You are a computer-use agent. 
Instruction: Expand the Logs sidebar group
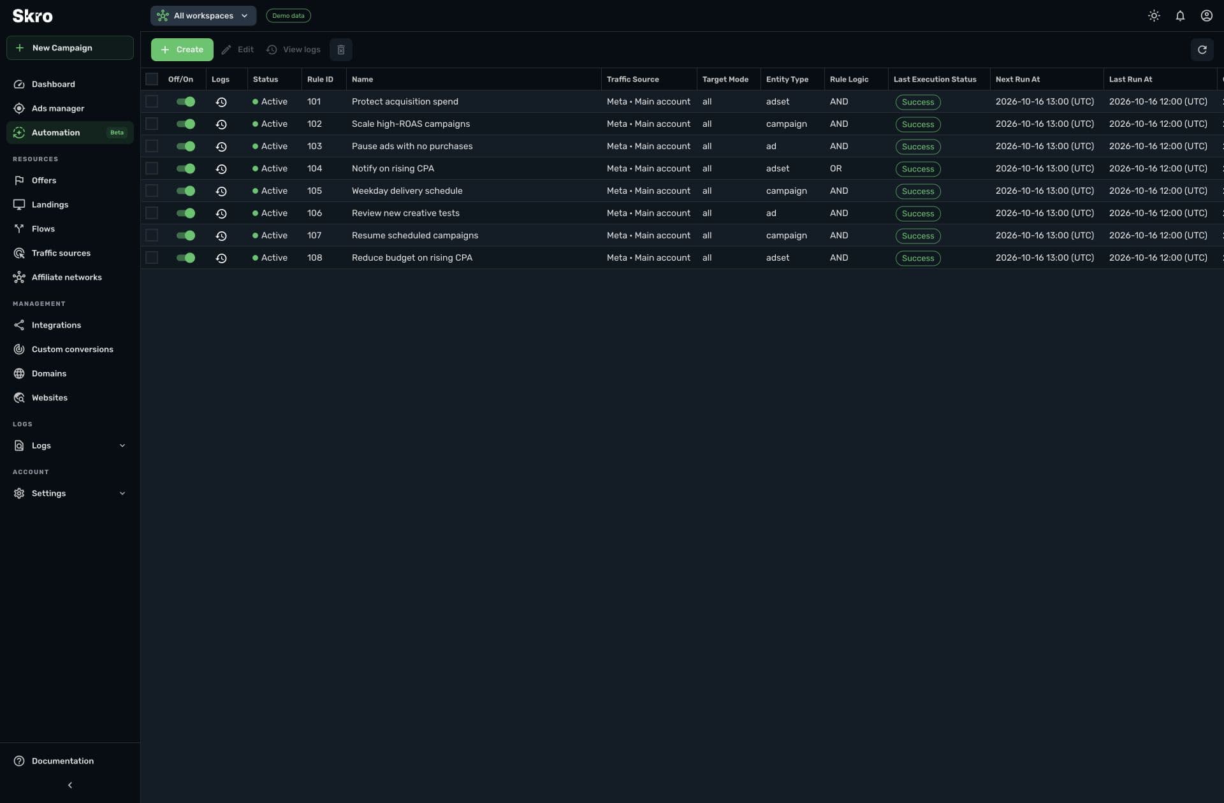(70, 445)
